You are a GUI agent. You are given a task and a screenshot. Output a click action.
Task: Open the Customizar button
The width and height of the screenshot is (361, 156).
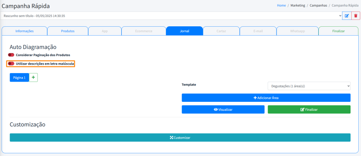pyautogui.click(x=180, y=138)
